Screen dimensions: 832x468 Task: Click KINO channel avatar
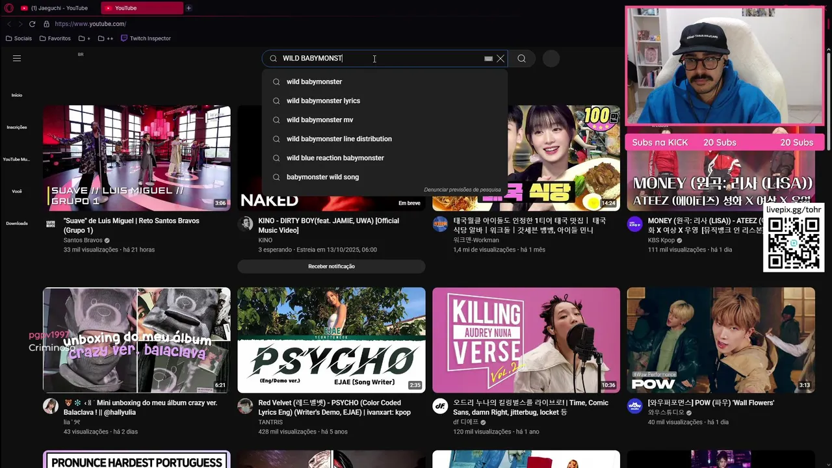coord(245,224)
